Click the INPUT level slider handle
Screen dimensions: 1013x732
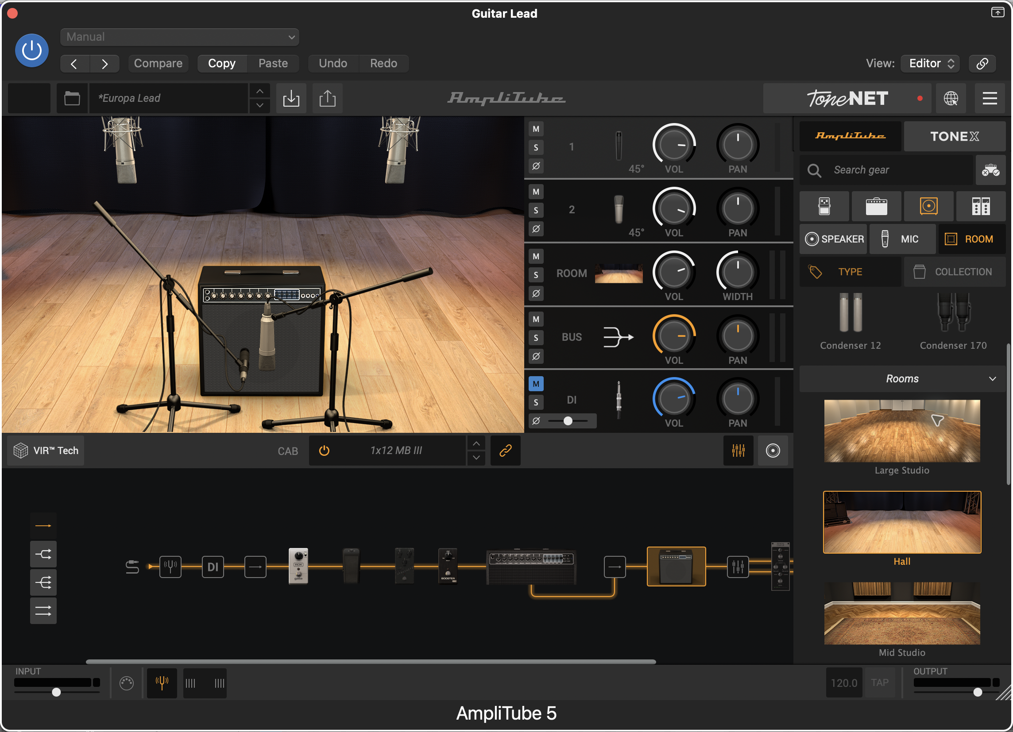56,692
